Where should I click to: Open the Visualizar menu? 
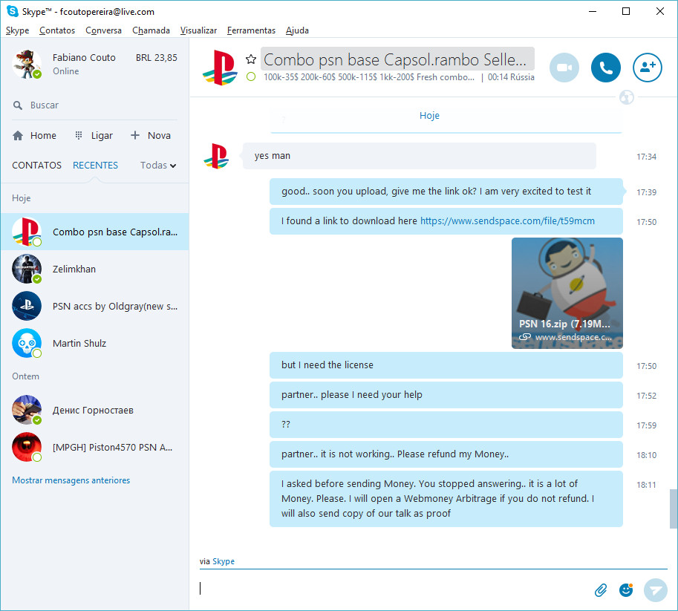[198, 30]
